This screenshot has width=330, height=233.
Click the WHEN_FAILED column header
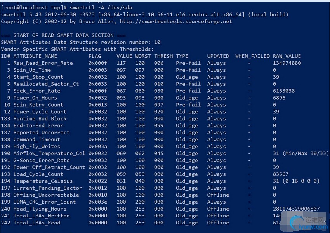[x=252, y=56]
